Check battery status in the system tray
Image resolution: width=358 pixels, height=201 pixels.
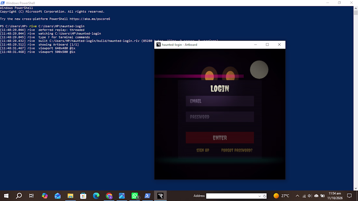click(323, 196)
